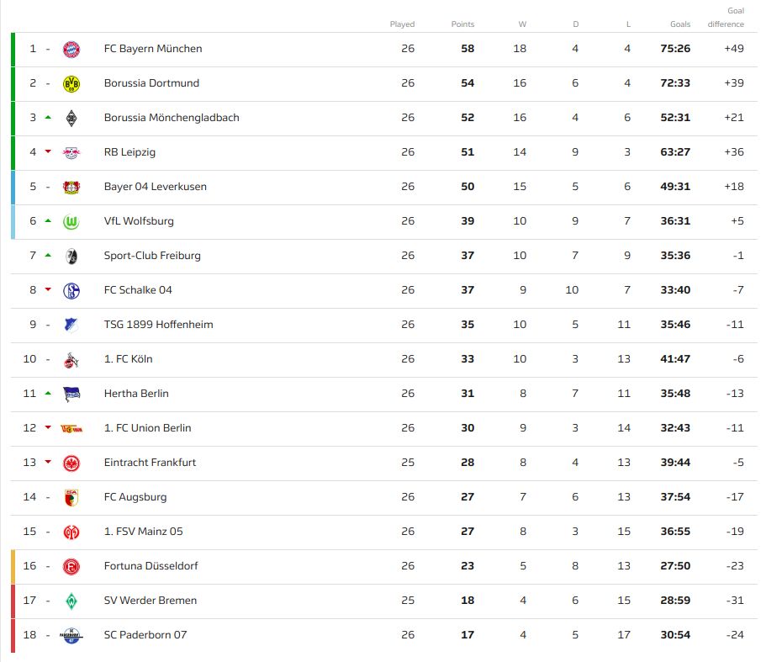Screen dimensions: 766x662
Task: Click the Borussia Dortmund crest icon
Action: tap(71, 83)
